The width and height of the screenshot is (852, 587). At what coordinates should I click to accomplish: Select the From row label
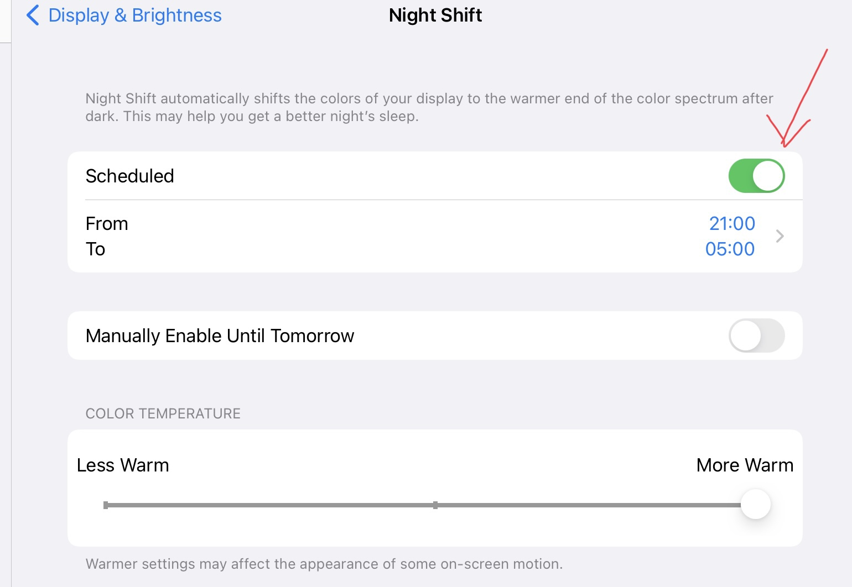pyautogui.click(x=107, y=223)
